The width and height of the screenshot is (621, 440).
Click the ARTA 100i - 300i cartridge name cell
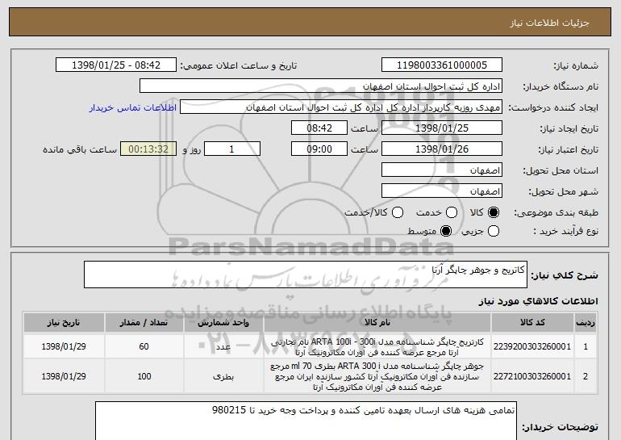(x=377, y=347)
